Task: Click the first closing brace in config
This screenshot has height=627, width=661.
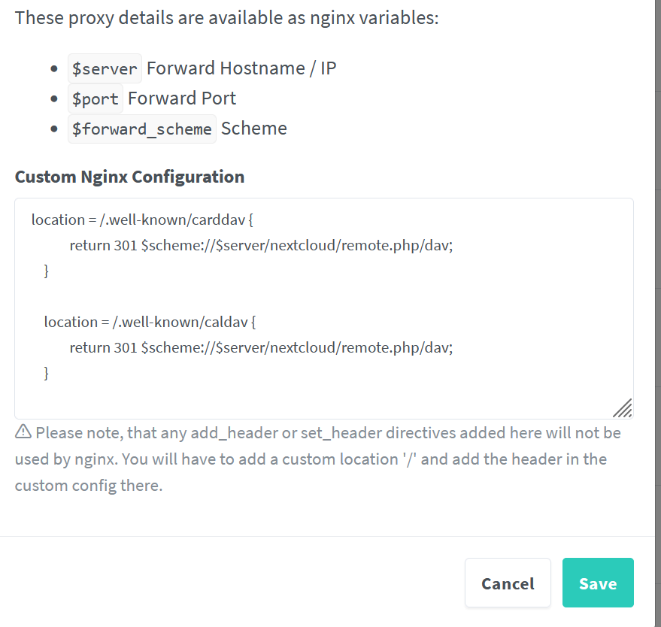Action: [x=47, y=271]
